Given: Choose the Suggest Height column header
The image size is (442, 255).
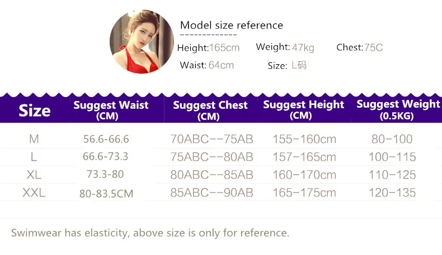Looking at the screenshot, I should coord(303,110).
